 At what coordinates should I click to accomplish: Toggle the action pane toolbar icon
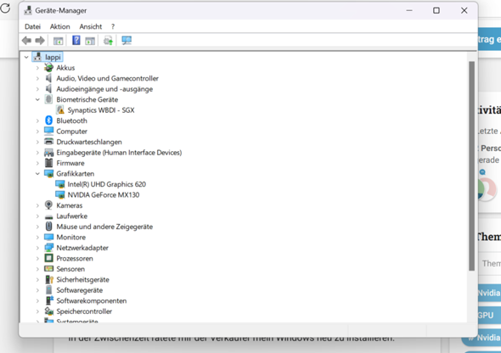coord(90,41)
